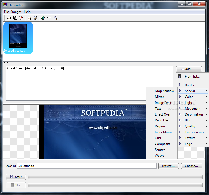Expand the Movement submenu
This screenshot has width=209, height=195.
pyautogui.click(x=193, y=109)
